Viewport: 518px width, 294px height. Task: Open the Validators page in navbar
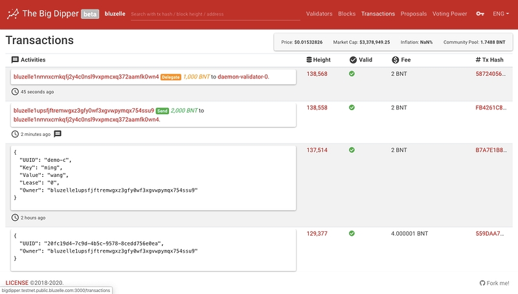(319, 14)
